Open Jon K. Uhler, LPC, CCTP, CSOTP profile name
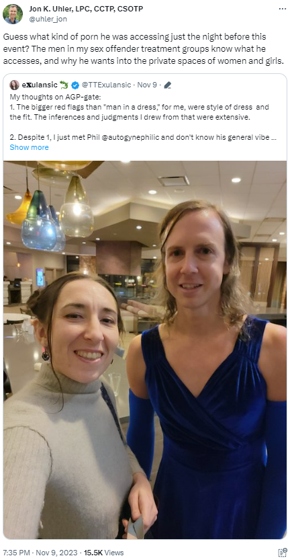This screenshot has width=294, height=558. coord(86,9)
